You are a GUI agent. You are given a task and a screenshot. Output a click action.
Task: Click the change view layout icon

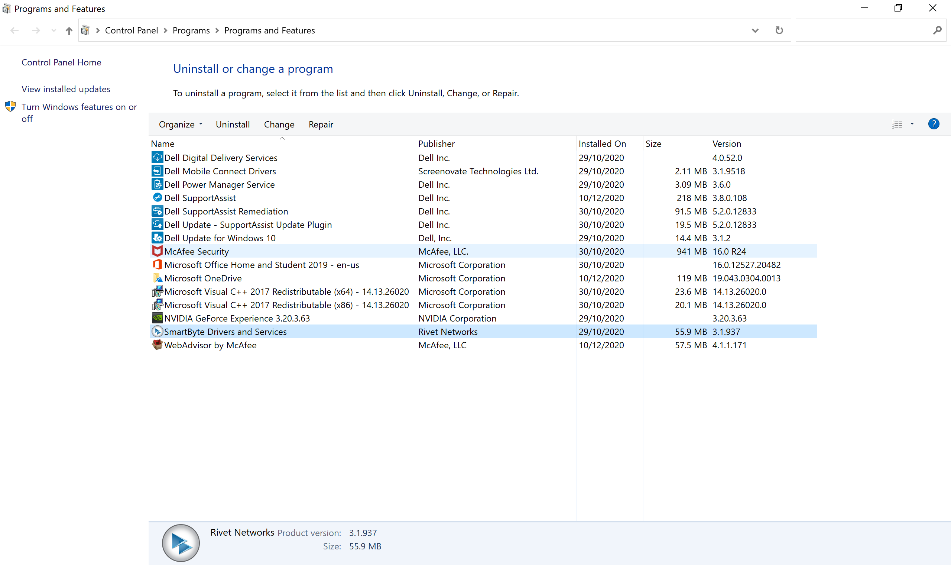(x=897, y=124)
